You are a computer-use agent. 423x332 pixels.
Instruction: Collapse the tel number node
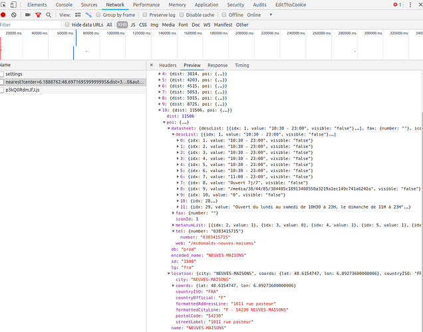(x=173, y=231)
